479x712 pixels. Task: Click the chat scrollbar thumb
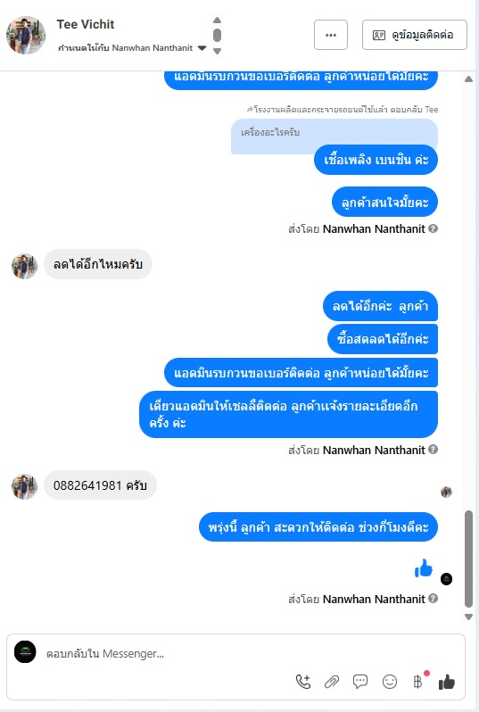[468, 559]
